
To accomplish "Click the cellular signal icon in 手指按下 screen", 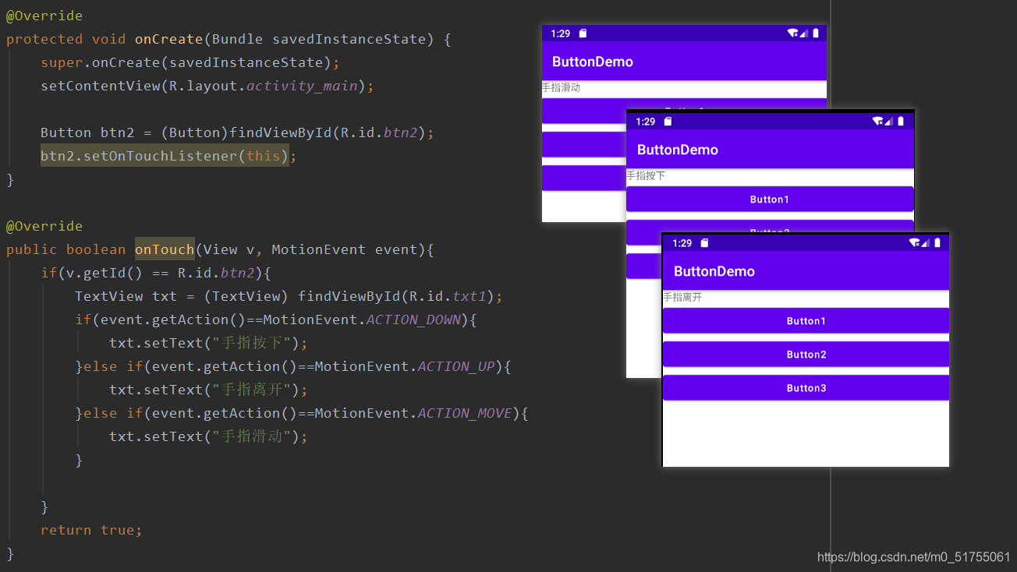I will pos(889,122).
